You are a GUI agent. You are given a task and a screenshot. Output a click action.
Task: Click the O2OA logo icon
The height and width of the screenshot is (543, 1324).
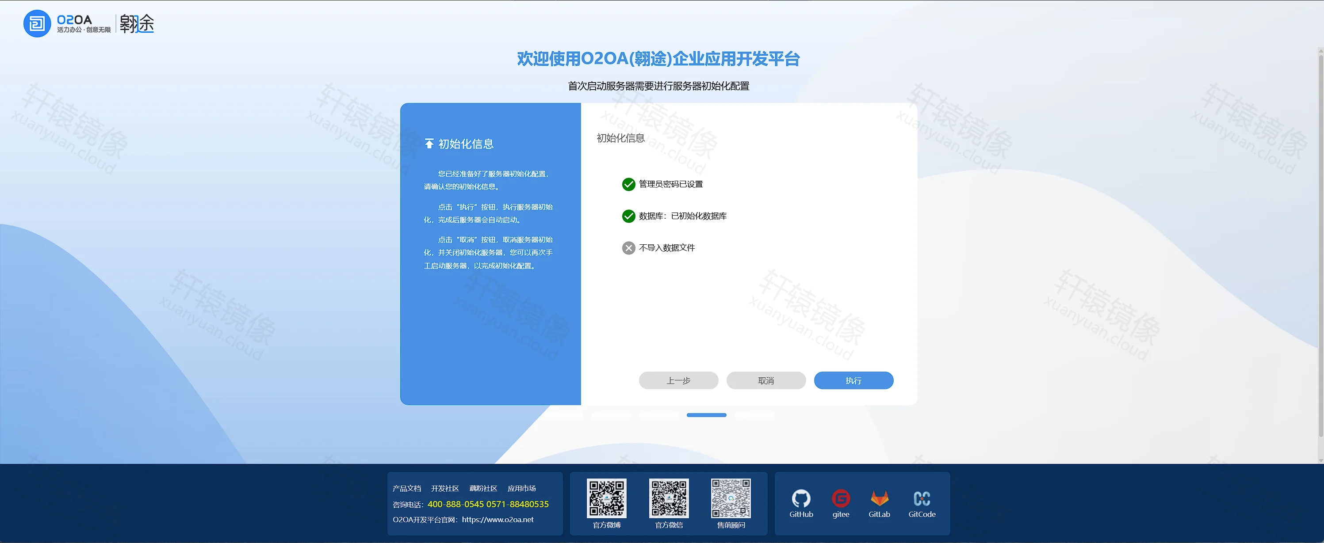click(x=37, y=23)
